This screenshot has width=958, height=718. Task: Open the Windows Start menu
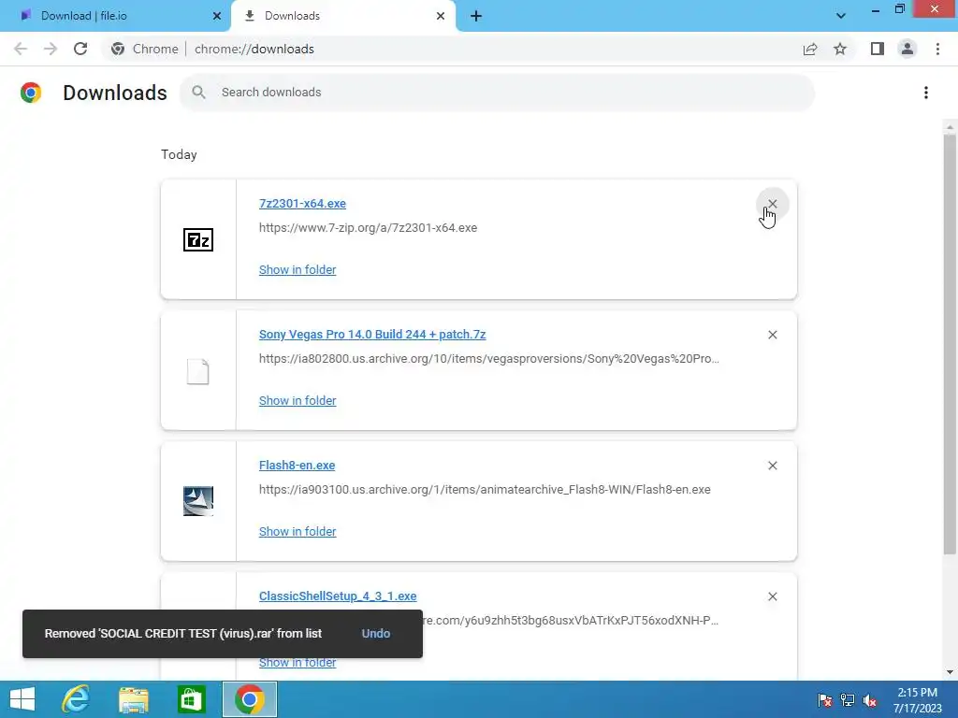[x=22, y=699]
